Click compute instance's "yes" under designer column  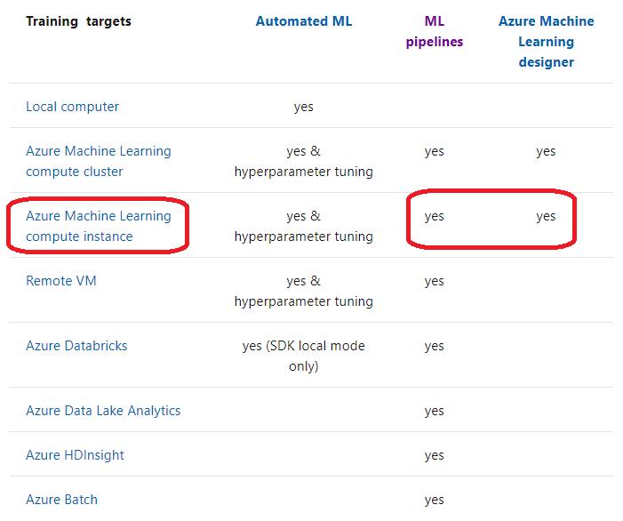coord(546,216)
